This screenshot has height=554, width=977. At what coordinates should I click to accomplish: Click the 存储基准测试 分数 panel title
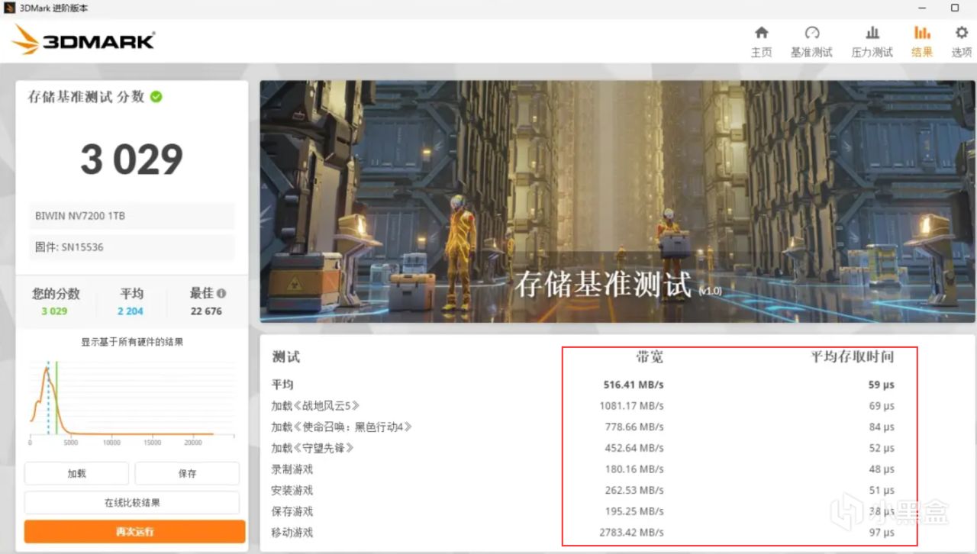[86, 97]
